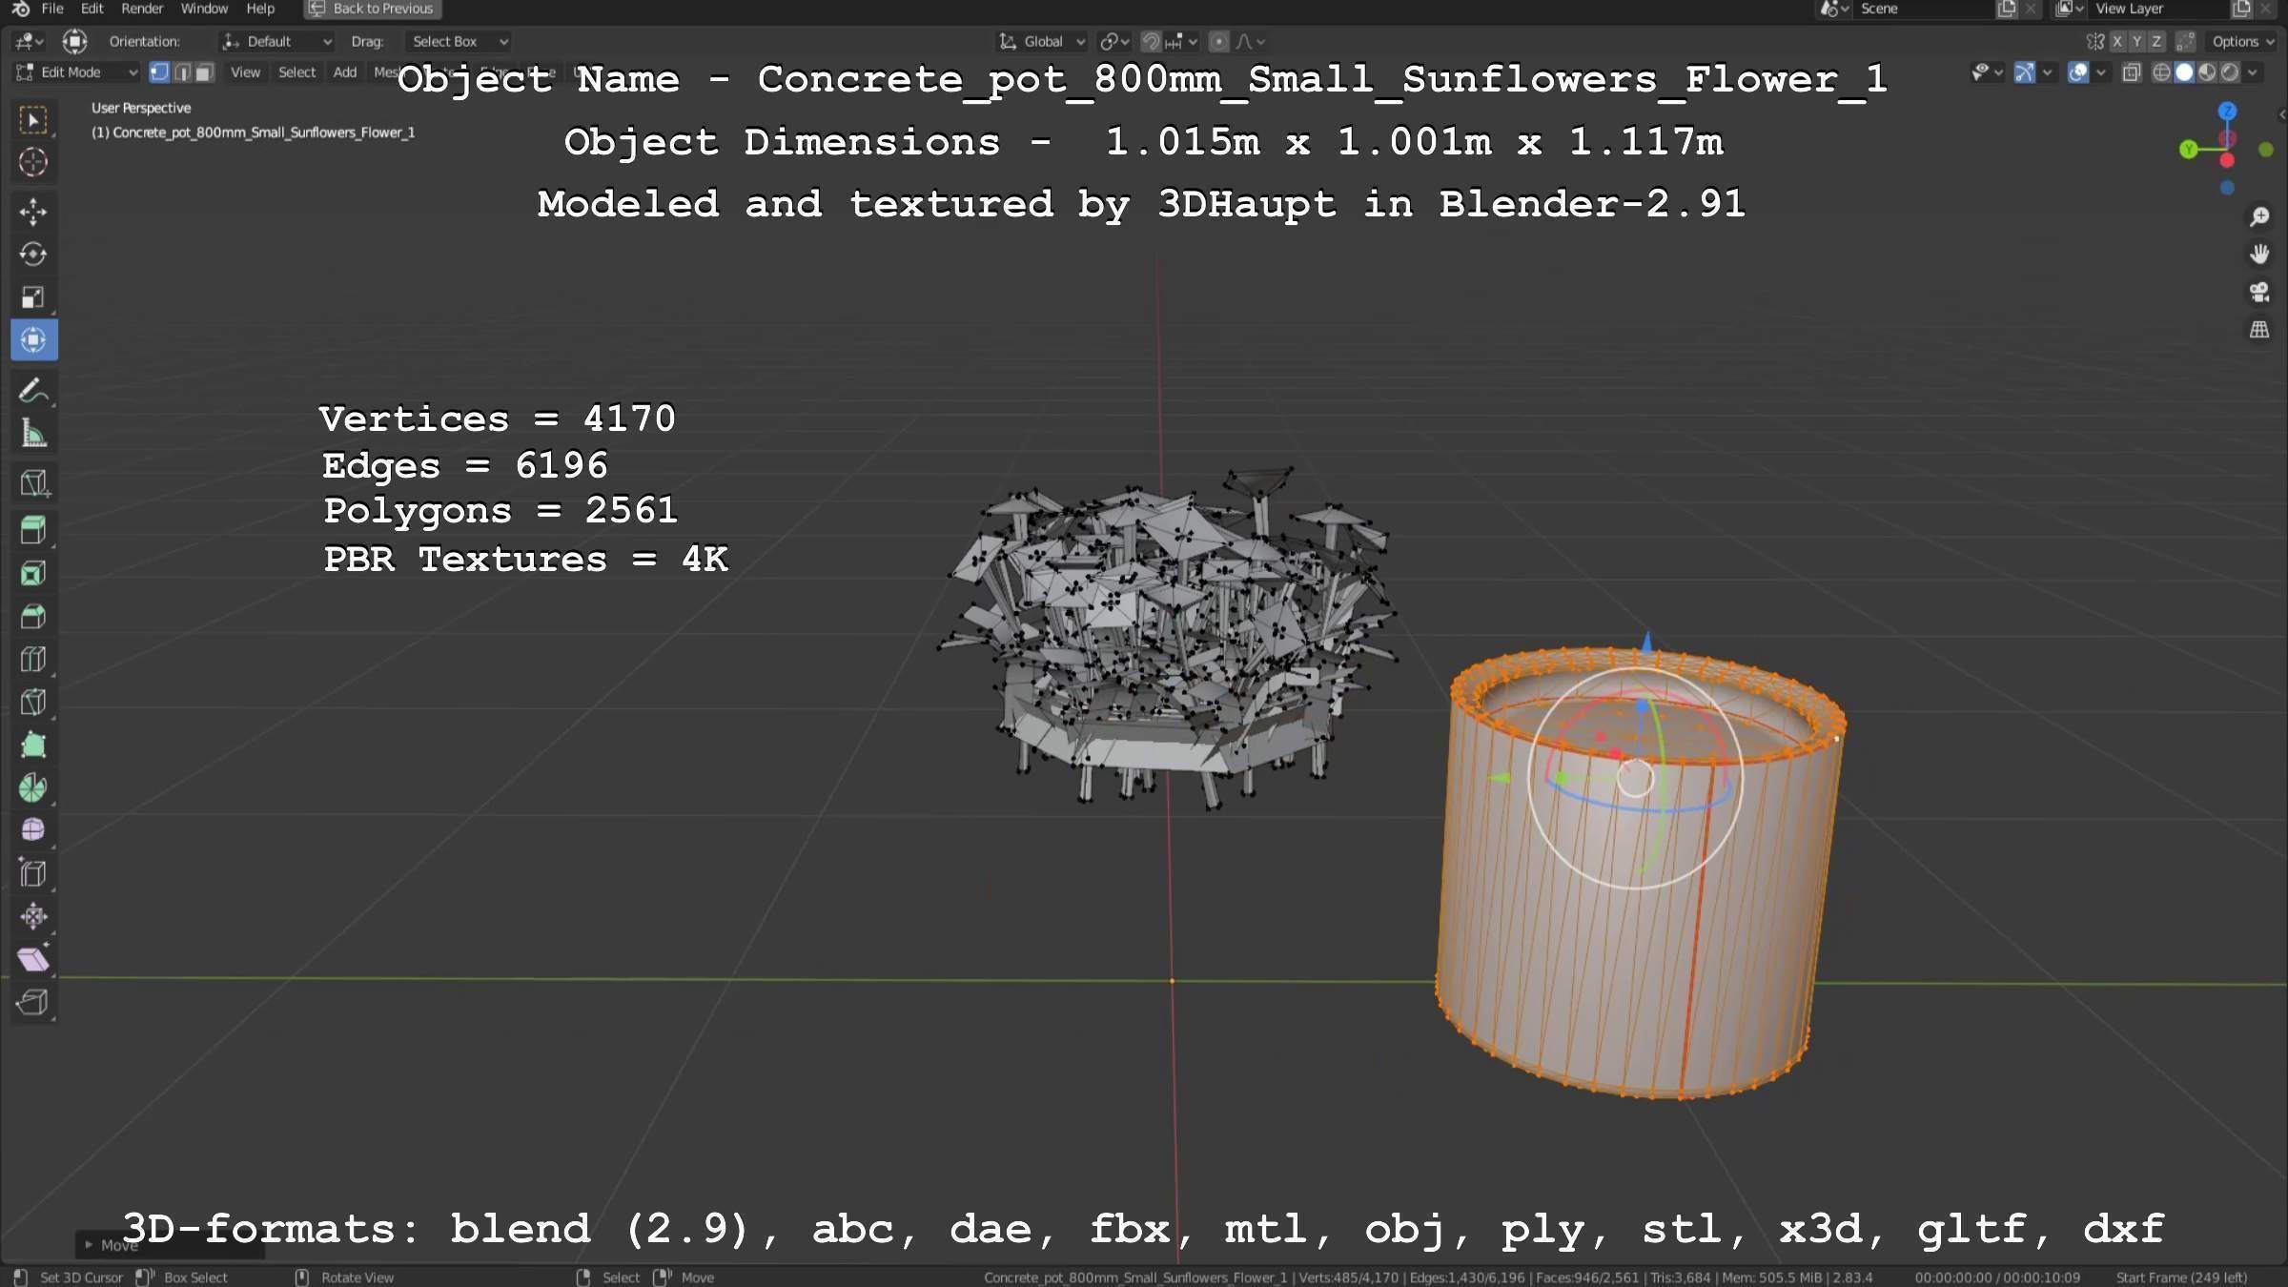Open the Edit Mode dropdown
Screen dimensions: 2288x1287
click(77, 72)
